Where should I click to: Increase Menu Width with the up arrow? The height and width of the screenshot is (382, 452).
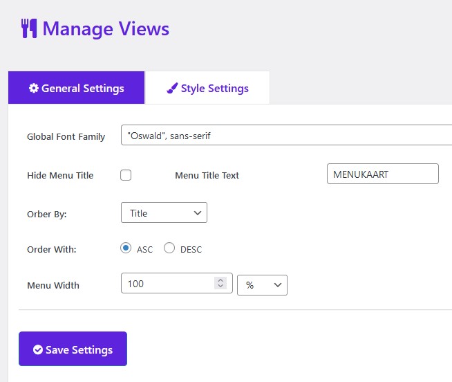click(x=220, y=280)
